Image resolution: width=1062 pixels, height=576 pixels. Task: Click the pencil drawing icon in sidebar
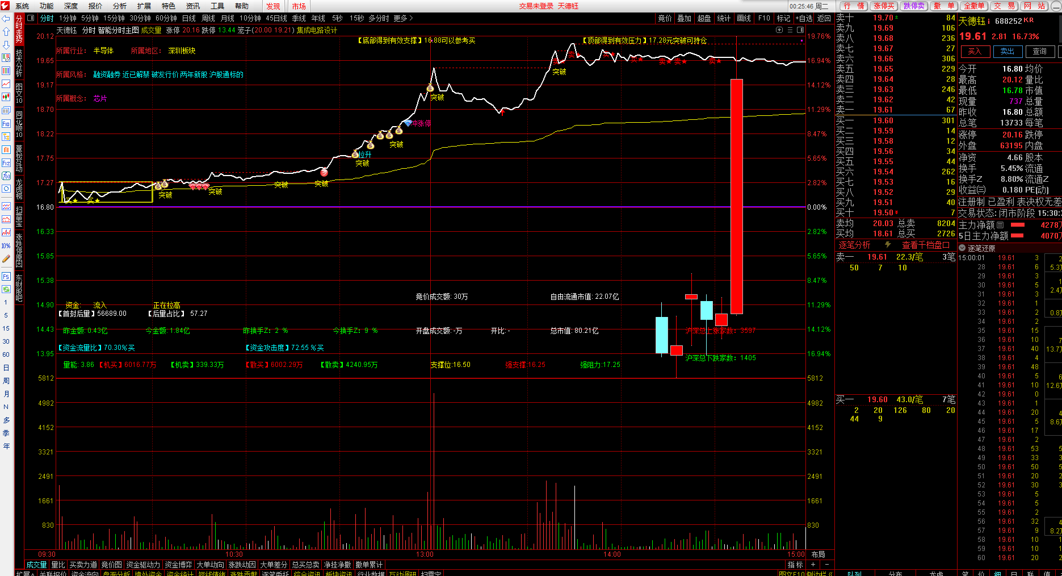[x=6, y=259]
